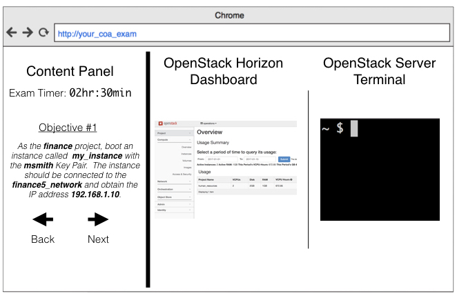Image resolution: width=457 pixels, height=298 pixels.
Task: Click the Next arrow in Content Panel
Action: point(98,219)
